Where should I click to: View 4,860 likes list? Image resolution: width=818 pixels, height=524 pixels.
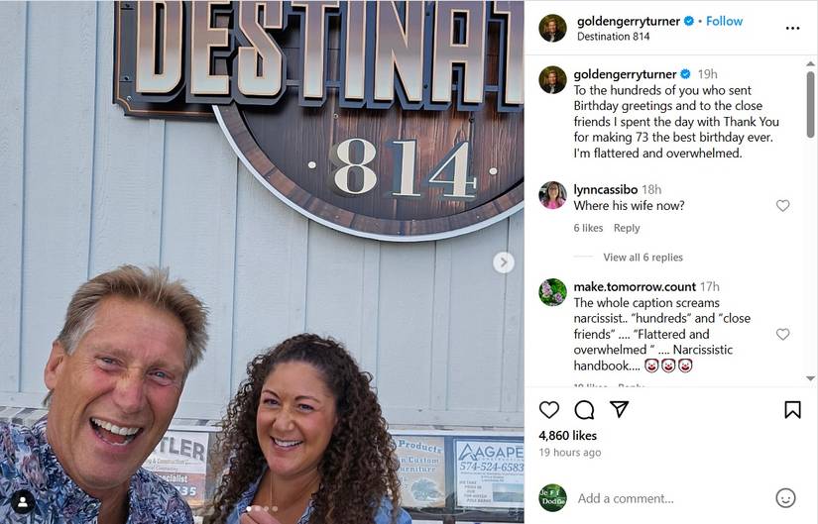pyautogui.click(x=567, y=436)
